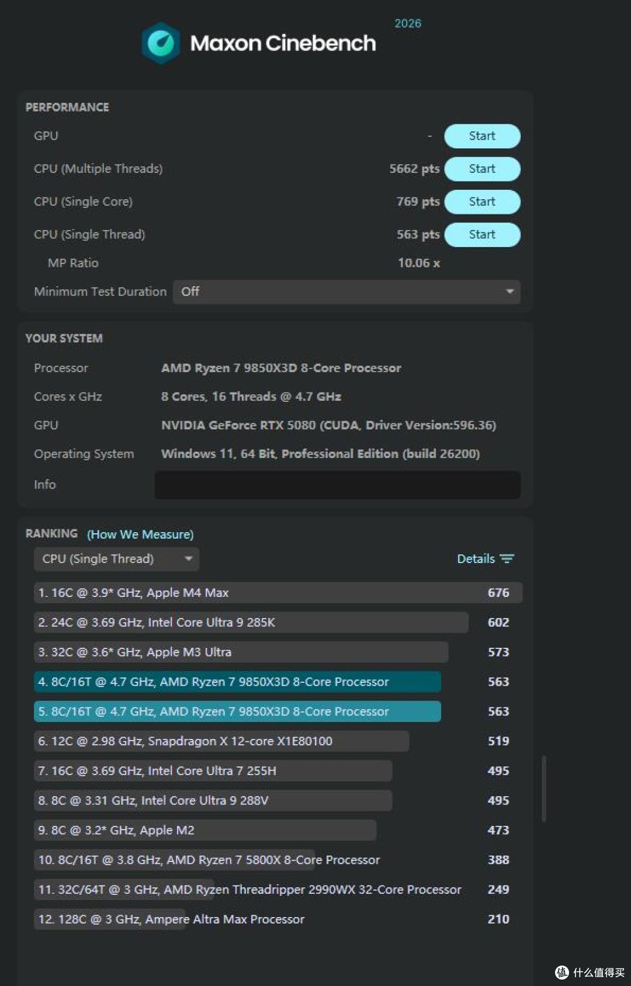Screen dimensions: 631x986
Task: Click the NVIDIA GeForce RTX 5080 GPU text
Action: point(328,425)
